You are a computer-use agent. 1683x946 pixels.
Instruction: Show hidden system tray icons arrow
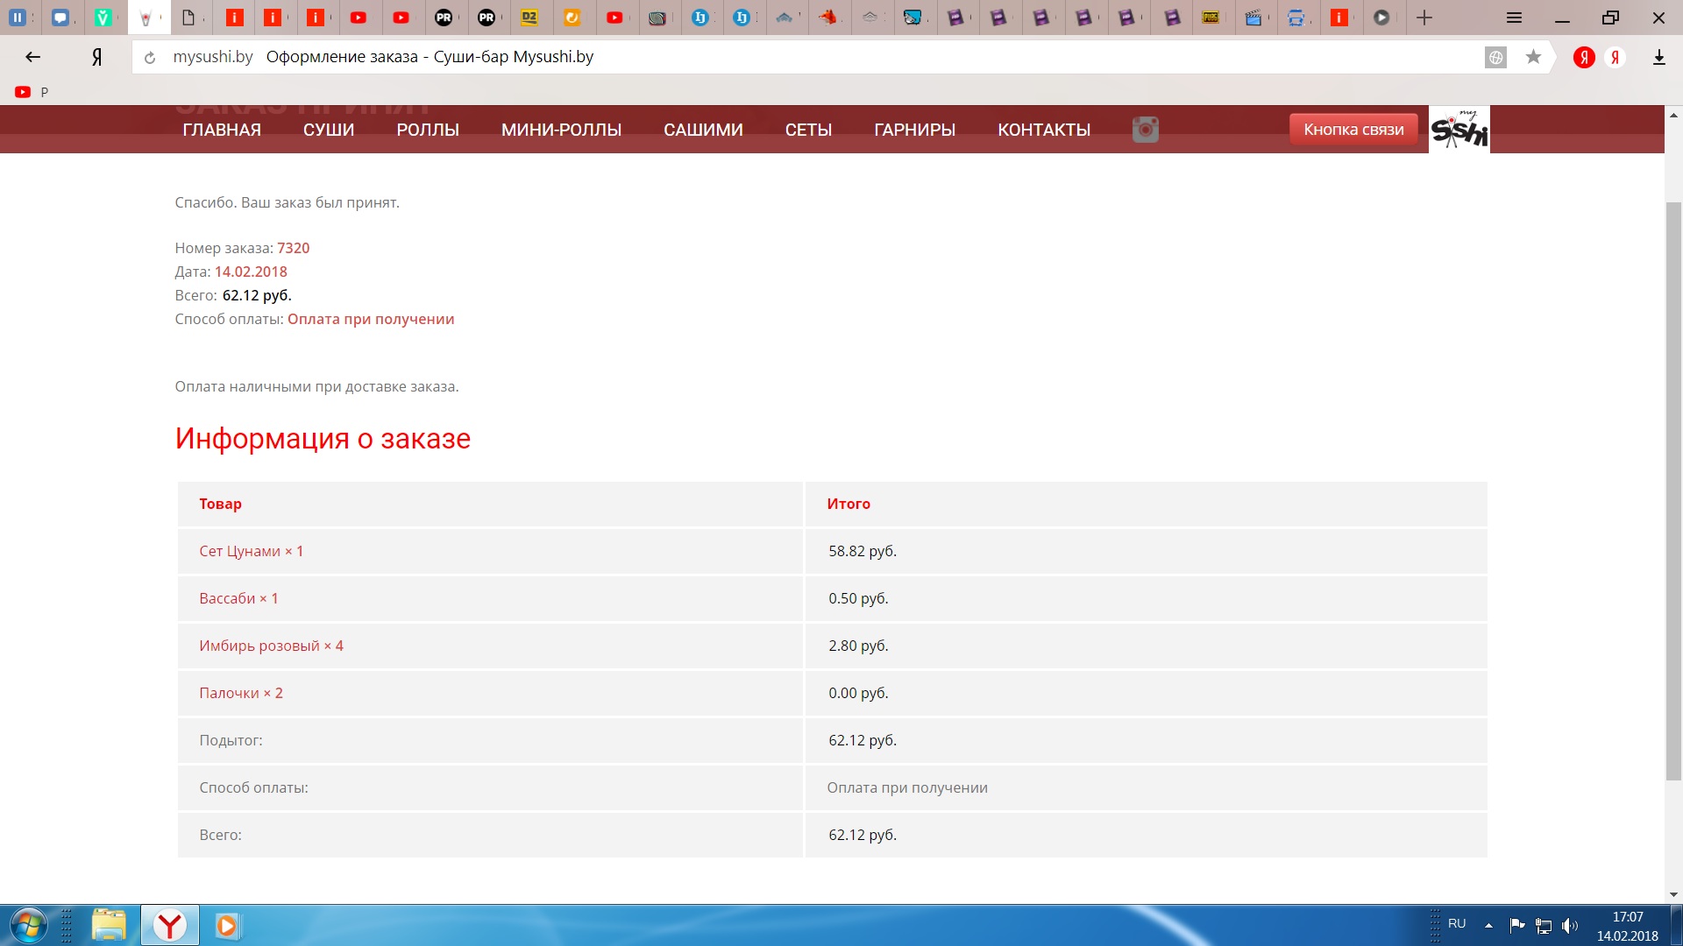(1488, 925)
